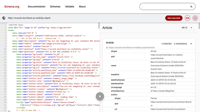Select the dateModified value 2025-12-03T07:07:24+00:00
The image size is (200, 112).
pos(163,83)
